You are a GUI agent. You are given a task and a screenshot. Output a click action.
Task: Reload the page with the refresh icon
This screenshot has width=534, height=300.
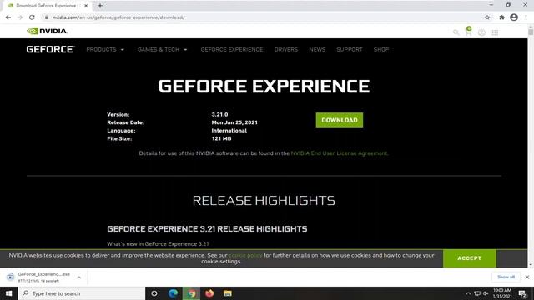tap(32, 17)
